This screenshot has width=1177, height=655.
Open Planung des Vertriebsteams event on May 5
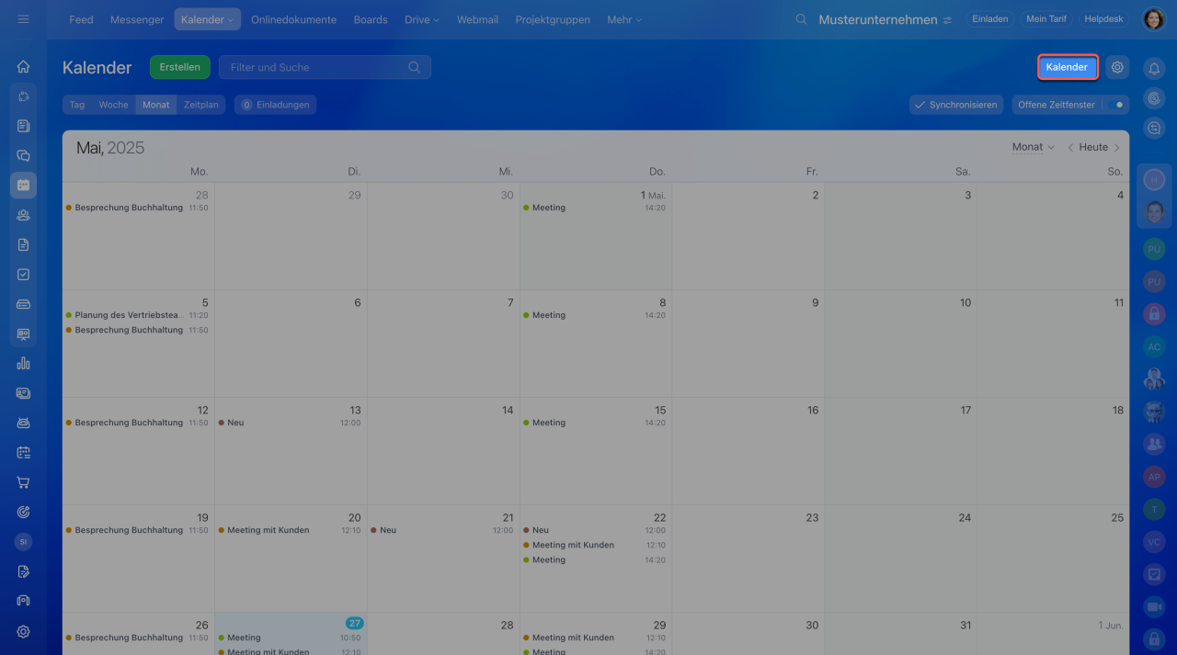pos(137,315)
